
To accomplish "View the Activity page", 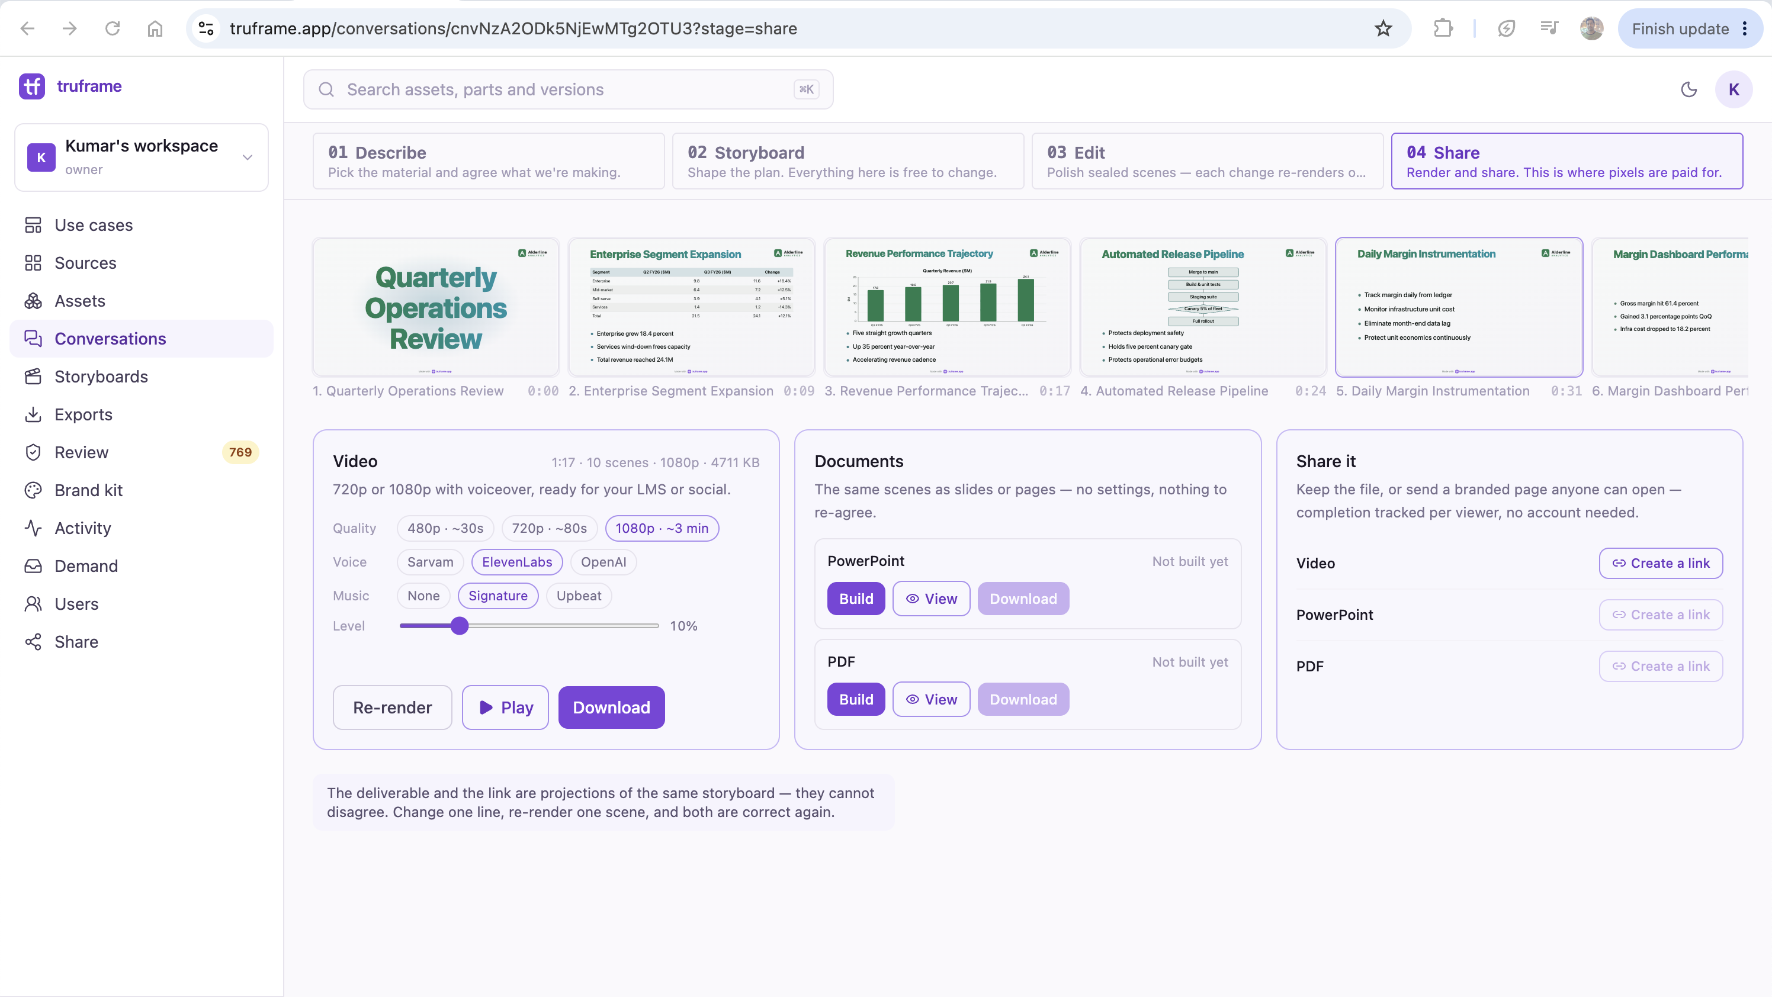I will point(141,528).
